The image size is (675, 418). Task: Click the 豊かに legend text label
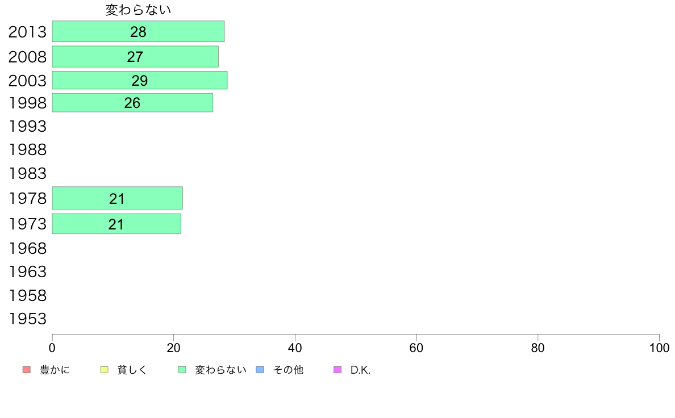point(55,370)
